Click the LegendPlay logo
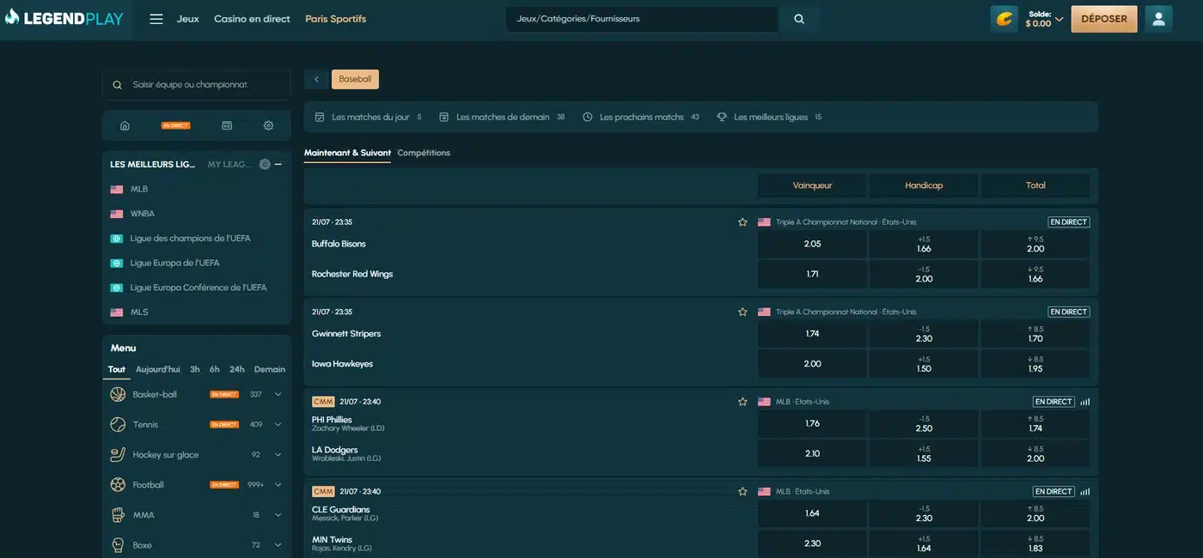1203x558 pixels. [x=64, y=18]
